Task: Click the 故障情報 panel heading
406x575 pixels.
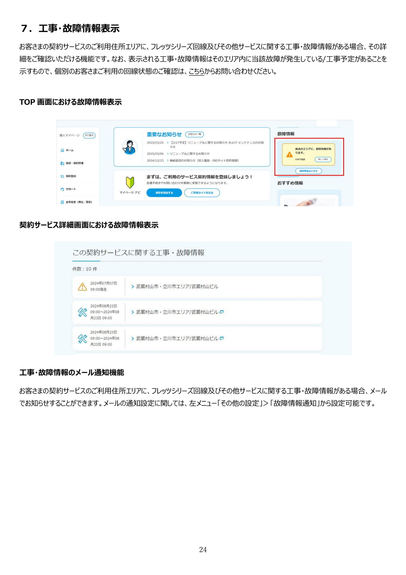Action: click(286, 134)
